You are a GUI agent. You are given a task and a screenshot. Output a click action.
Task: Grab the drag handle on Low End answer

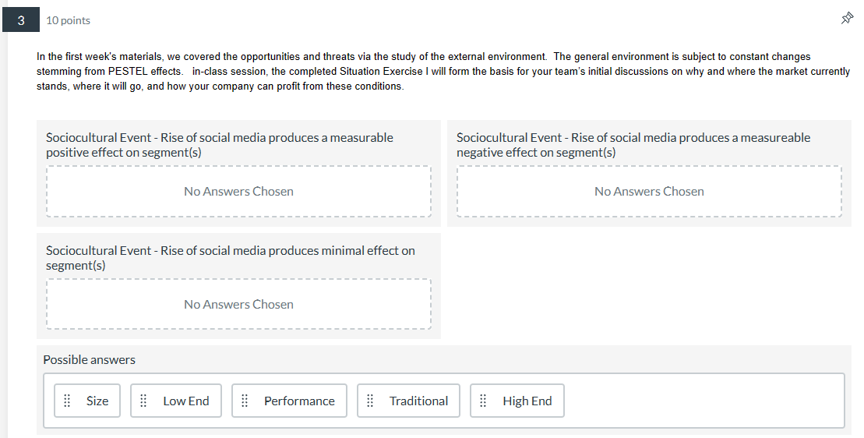(143, 401)
